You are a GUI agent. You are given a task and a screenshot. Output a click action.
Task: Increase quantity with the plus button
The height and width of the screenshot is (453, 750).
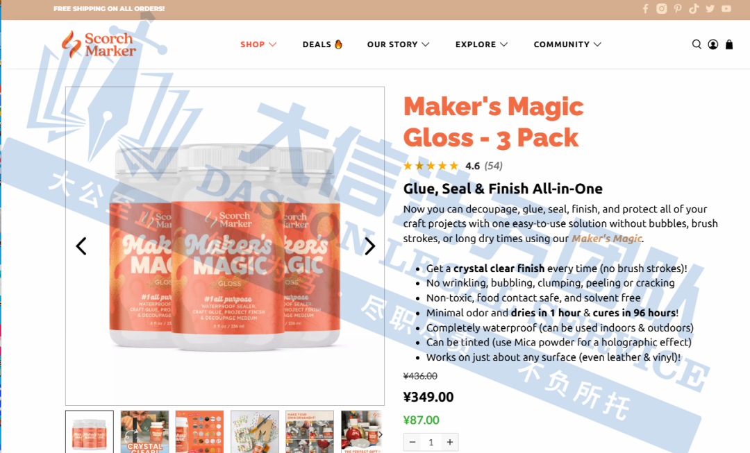[x=449, y=442]
